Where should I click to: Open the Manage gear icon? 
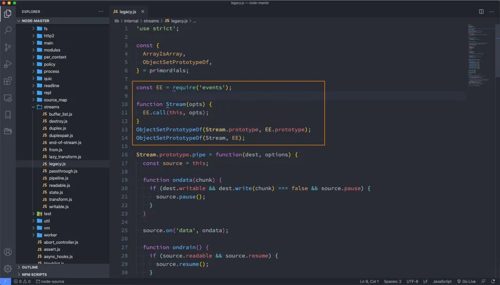tap(8, 269)
